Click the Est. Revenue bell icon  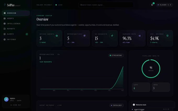[168, 36]
